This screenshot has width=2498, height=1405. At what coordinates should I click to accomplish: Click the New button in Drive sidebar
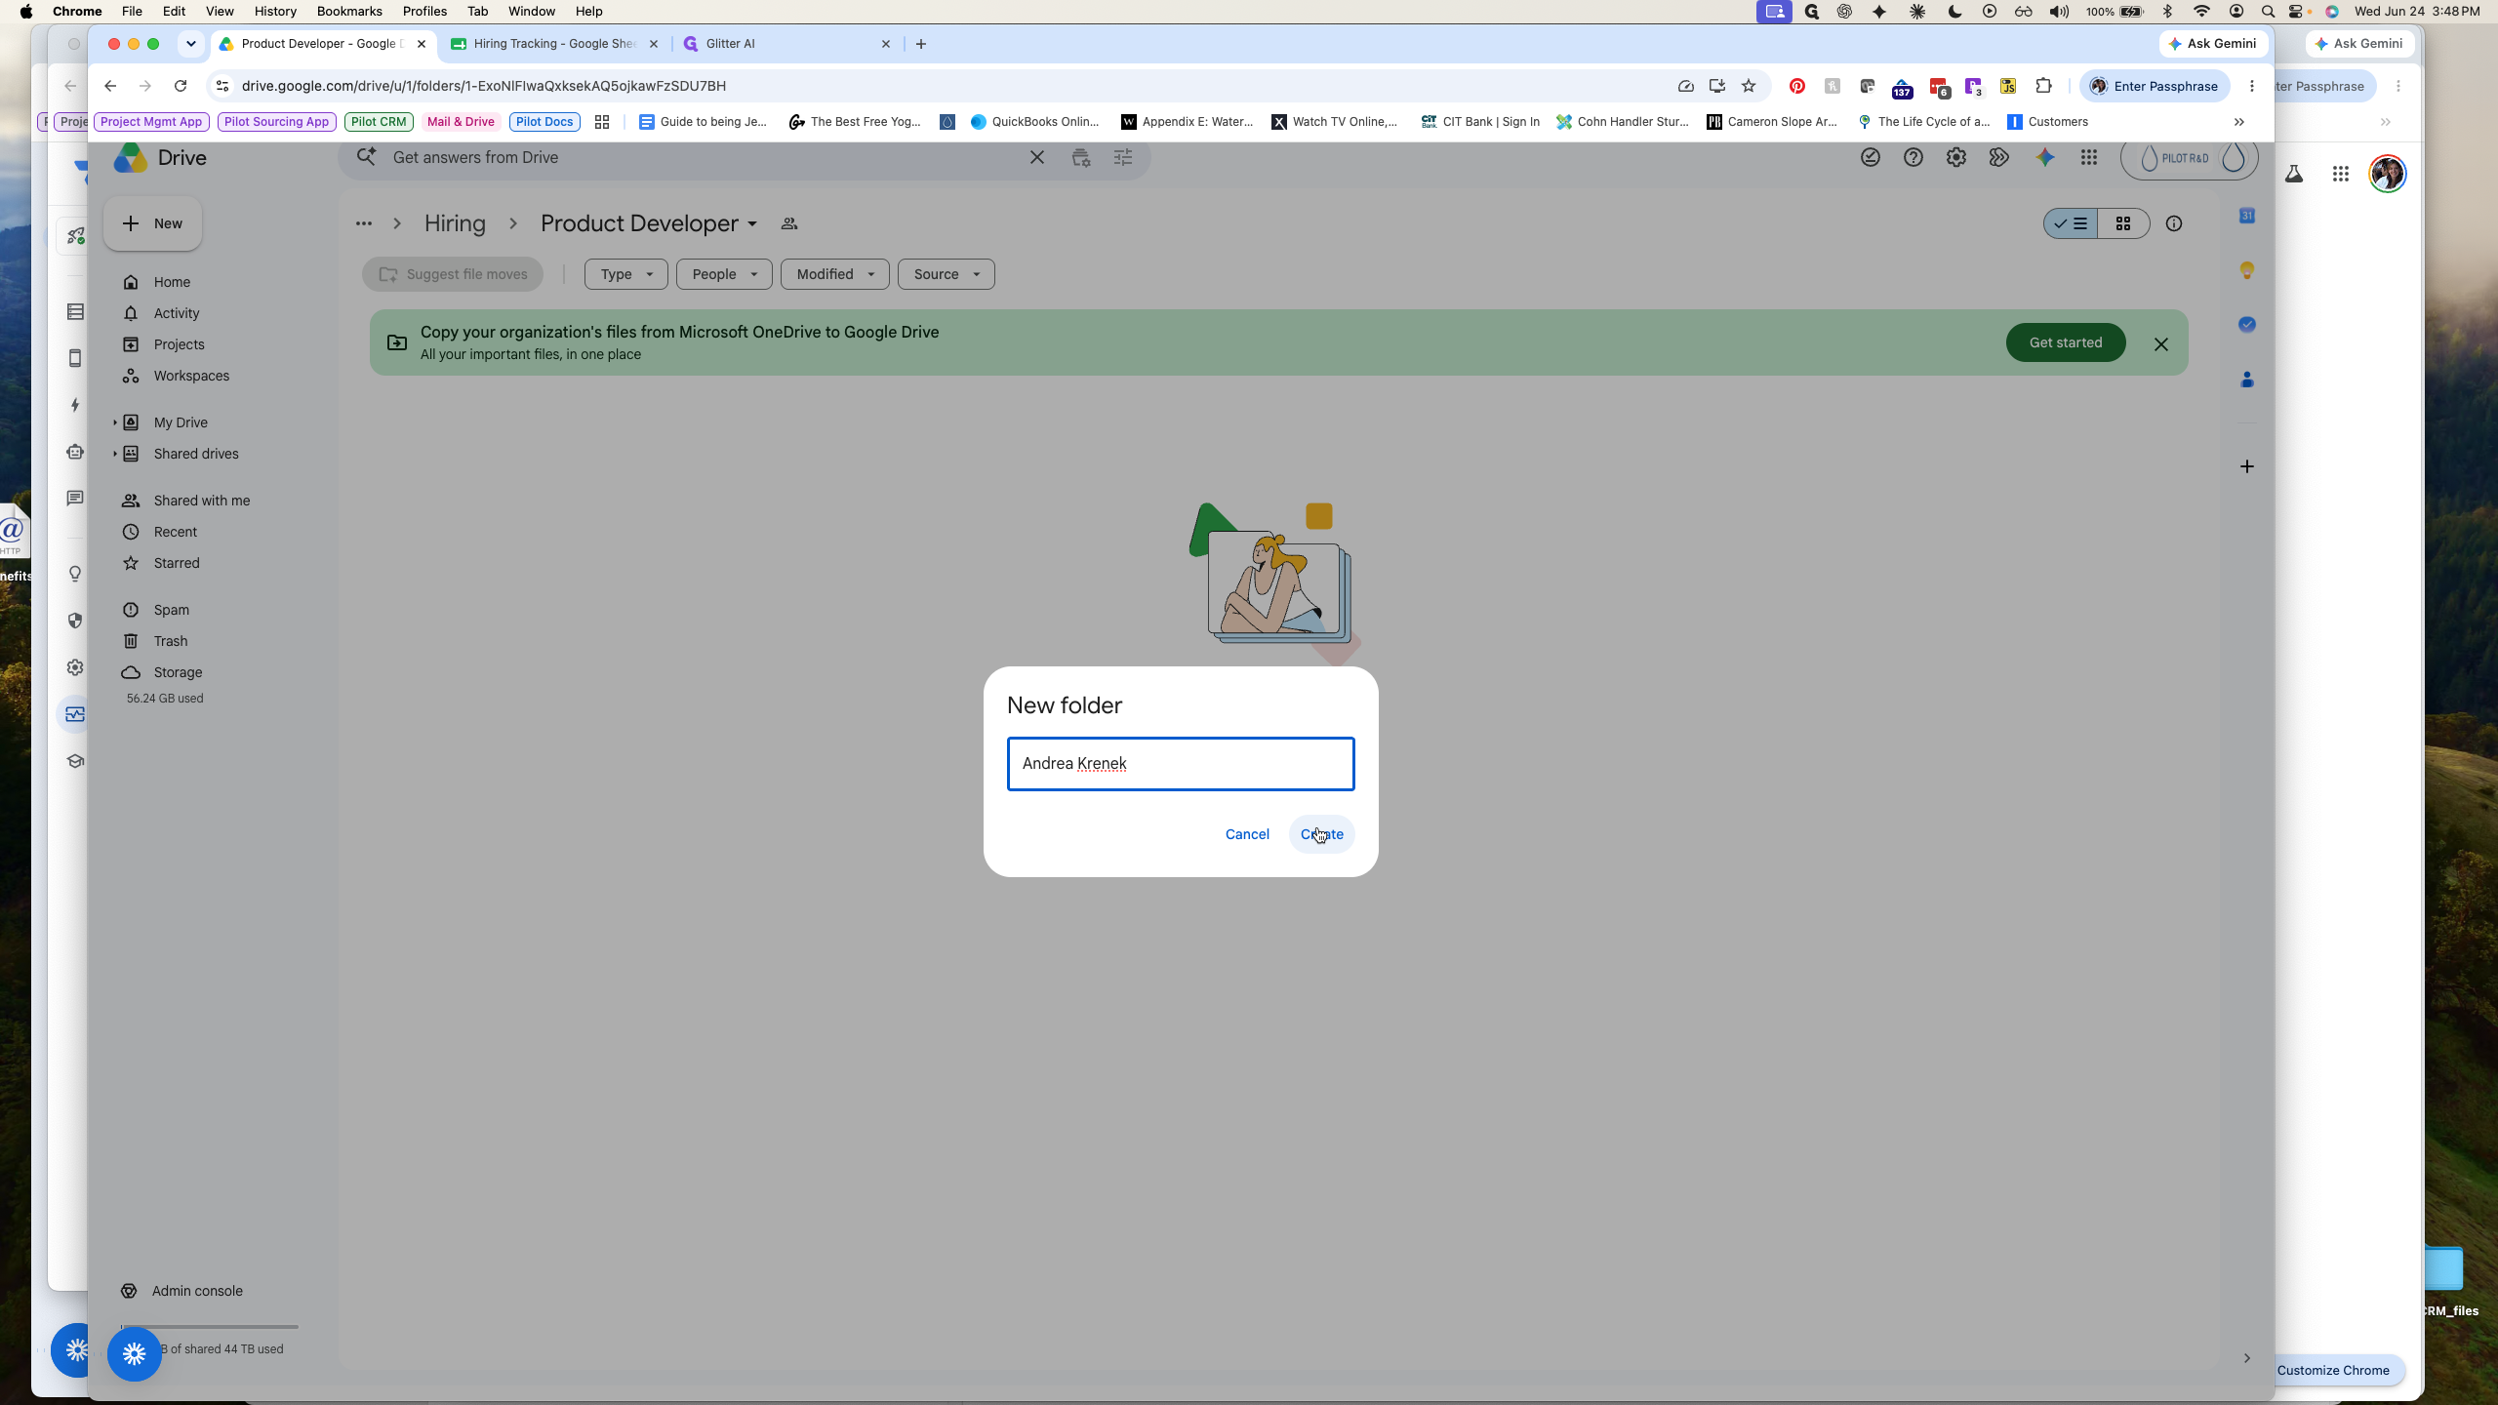point(153,223)
